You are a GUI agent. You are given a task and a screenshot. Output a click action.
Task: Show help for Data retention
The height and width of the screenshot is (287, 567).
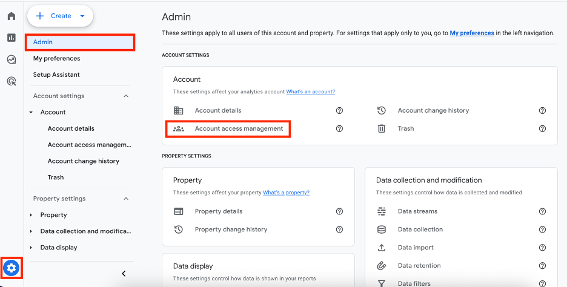point(542,266)
